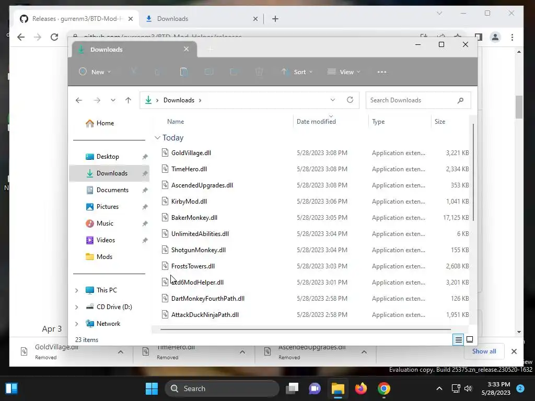Refresh the Downloads folder
The height and width of the screenshot is (401, 535).
point(350,100)
